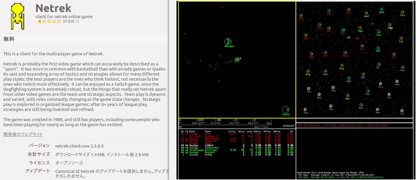Screen dimensions: 416x180
Task: Select the Arc planet on galaxy map
Action: pyautogui.click(x=361, y=105)
